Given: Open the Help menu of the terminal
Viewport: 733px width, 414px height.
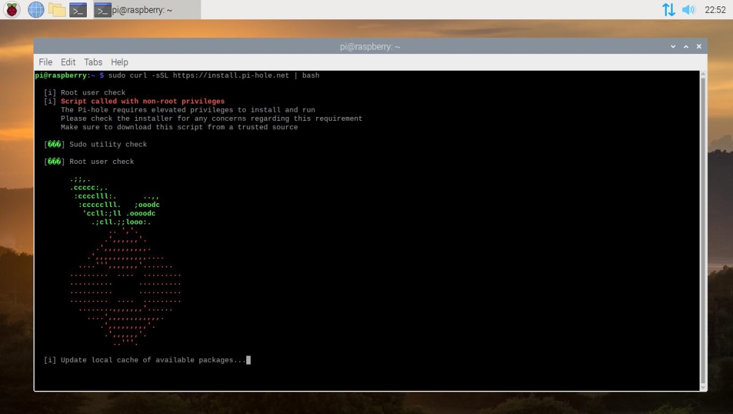Looking at the screenshot, I should [x=119, y=62].
